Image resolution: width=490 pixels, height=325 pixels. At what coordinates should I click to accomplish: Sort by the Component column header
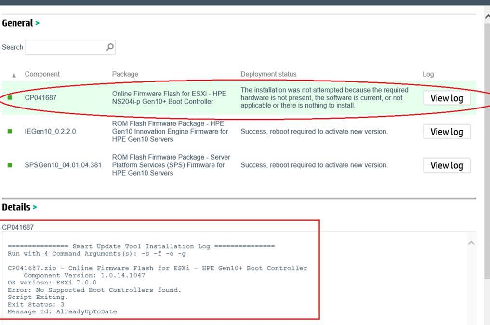(x=42, y=74)
